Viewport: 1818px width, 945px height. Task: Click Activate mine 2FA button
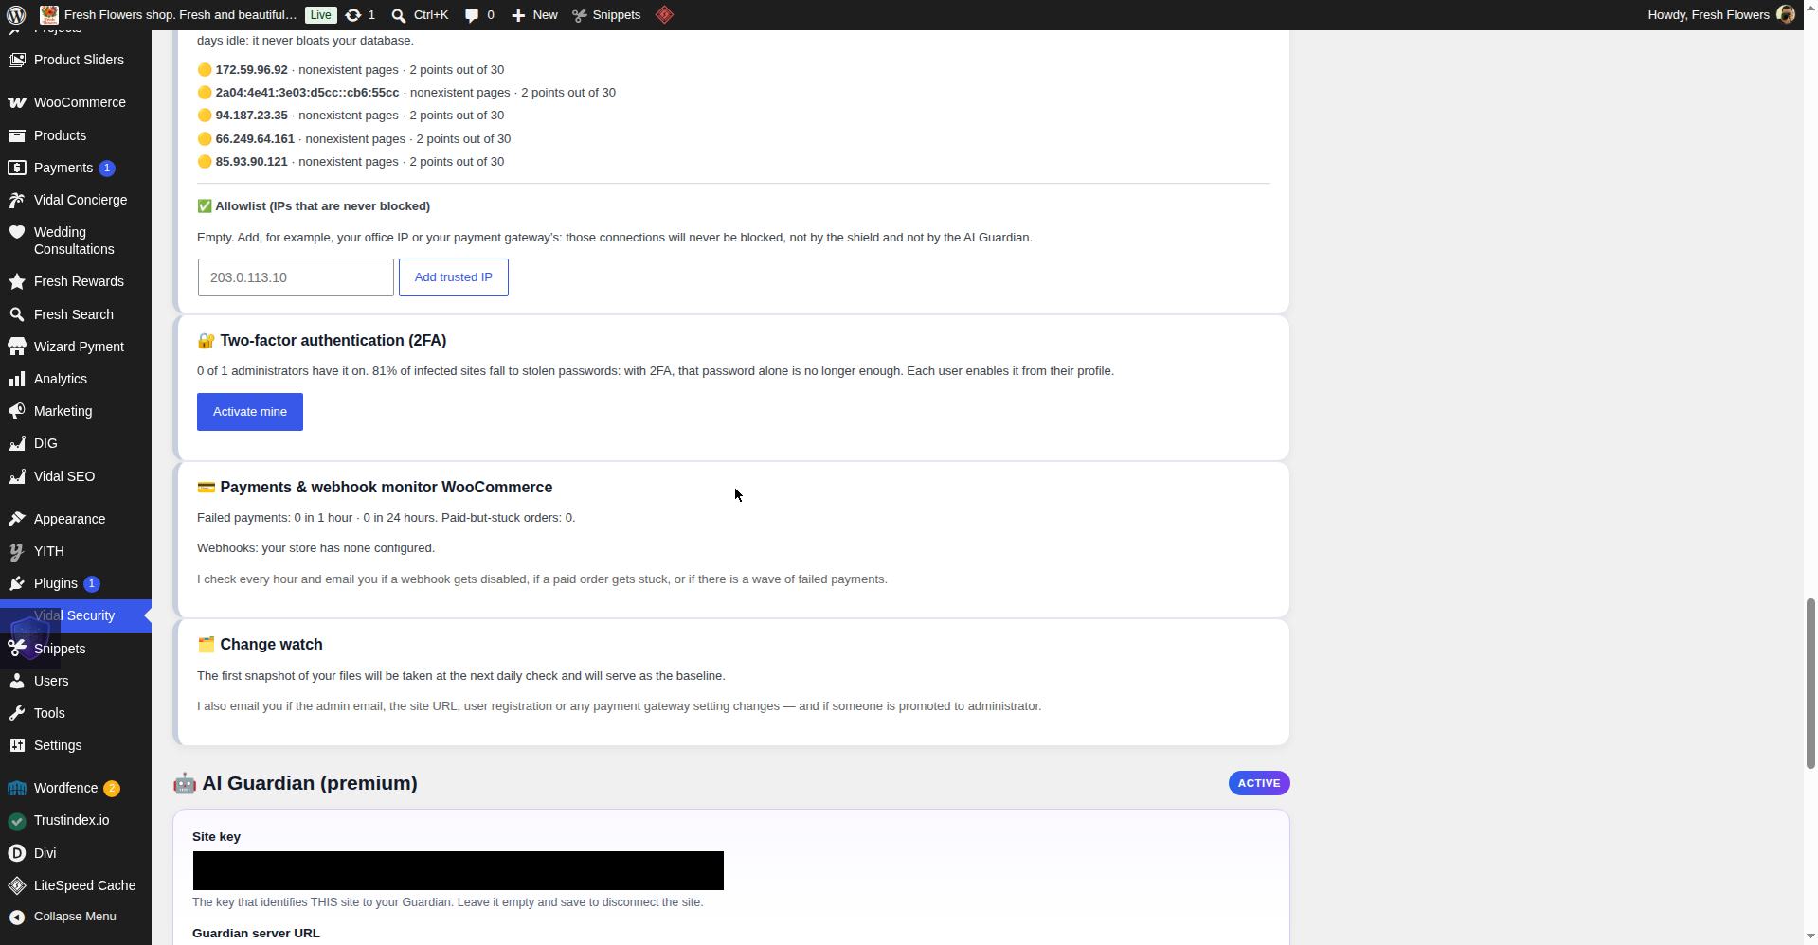coord(250,412)
